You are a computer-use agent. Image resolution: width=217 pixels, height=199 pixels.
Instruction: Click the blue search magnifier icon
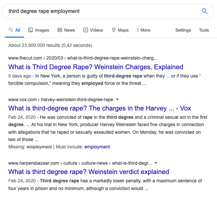click(x=204, y=11)
